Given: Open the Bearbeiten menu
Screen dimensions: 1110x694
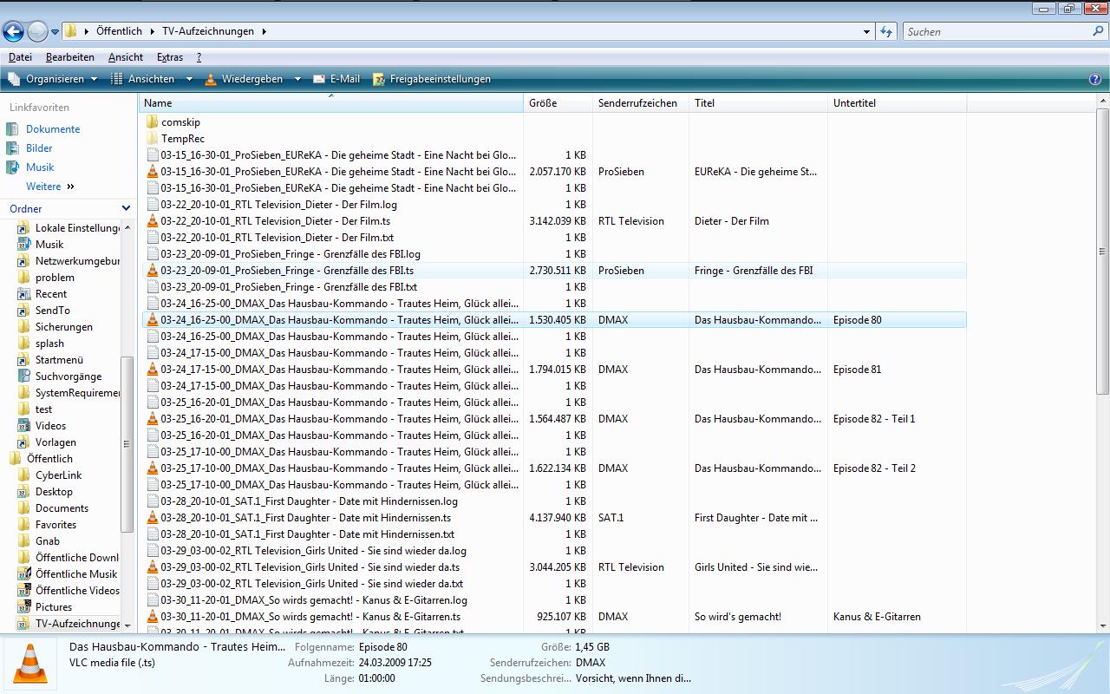Looking at the screenshot, I should pos(70,57).
